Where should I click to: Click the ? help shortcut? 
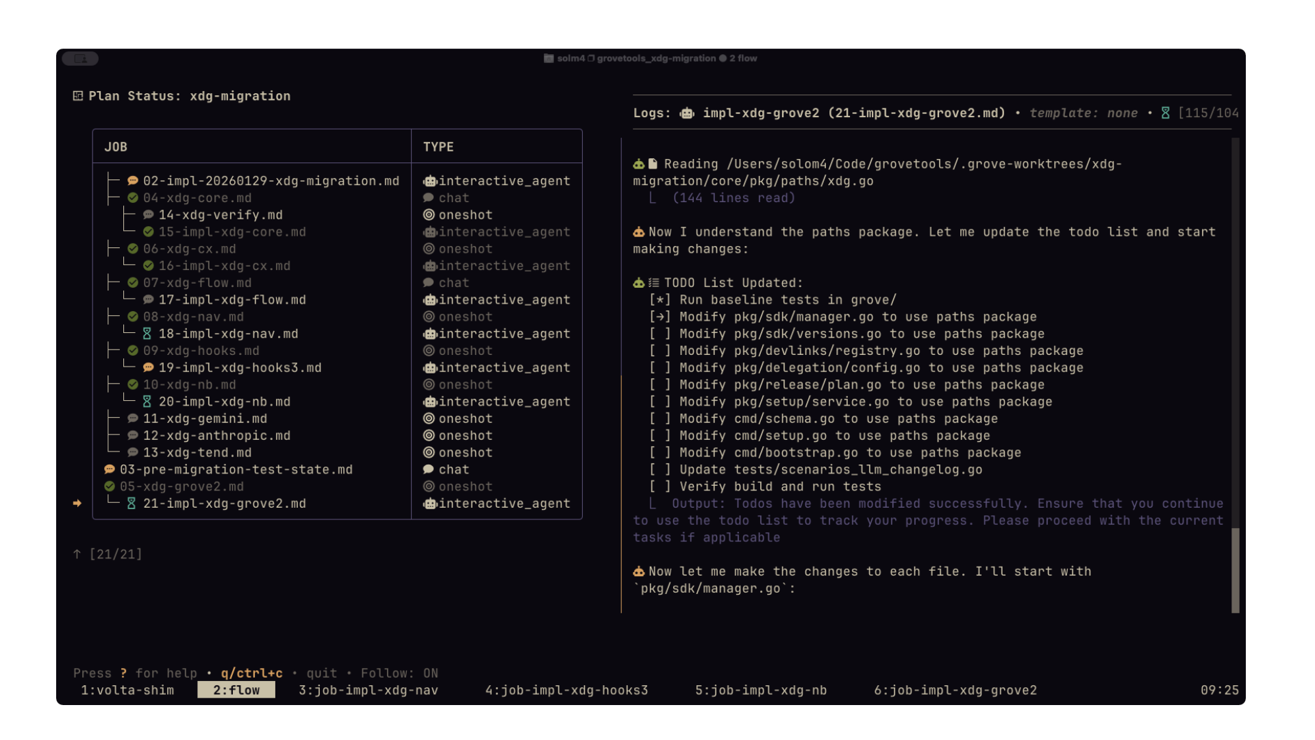pos(123,674)
